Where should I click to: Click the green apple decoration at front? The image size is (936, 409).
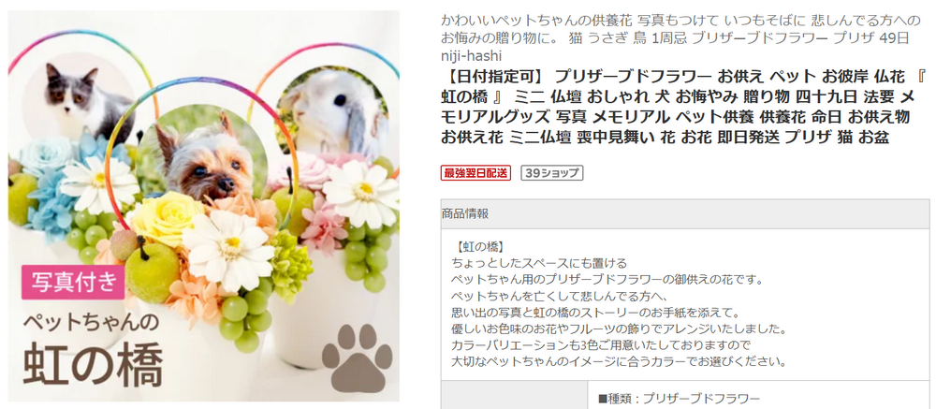[x=151, y=271]
